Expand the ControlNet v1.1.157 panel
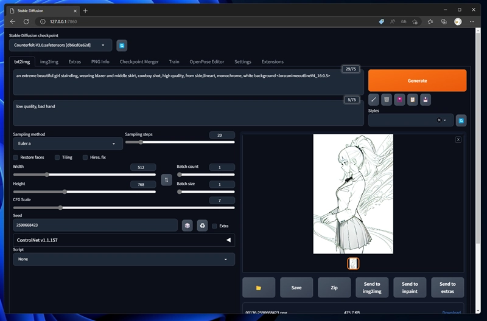The width and height of the screenshot is (487, 321). 124,240
